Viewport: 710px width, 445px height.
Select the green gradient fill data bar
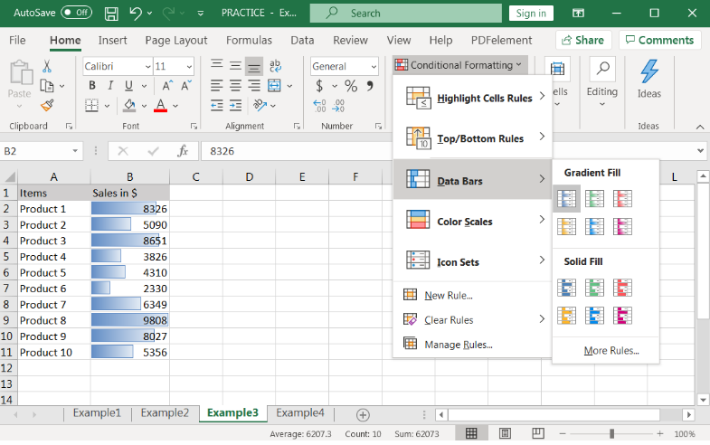pos(594,198)
